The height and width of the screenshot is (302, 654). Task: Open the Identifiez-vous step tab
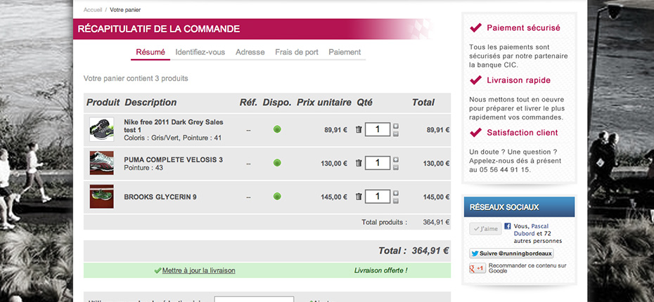pos(200,52)
